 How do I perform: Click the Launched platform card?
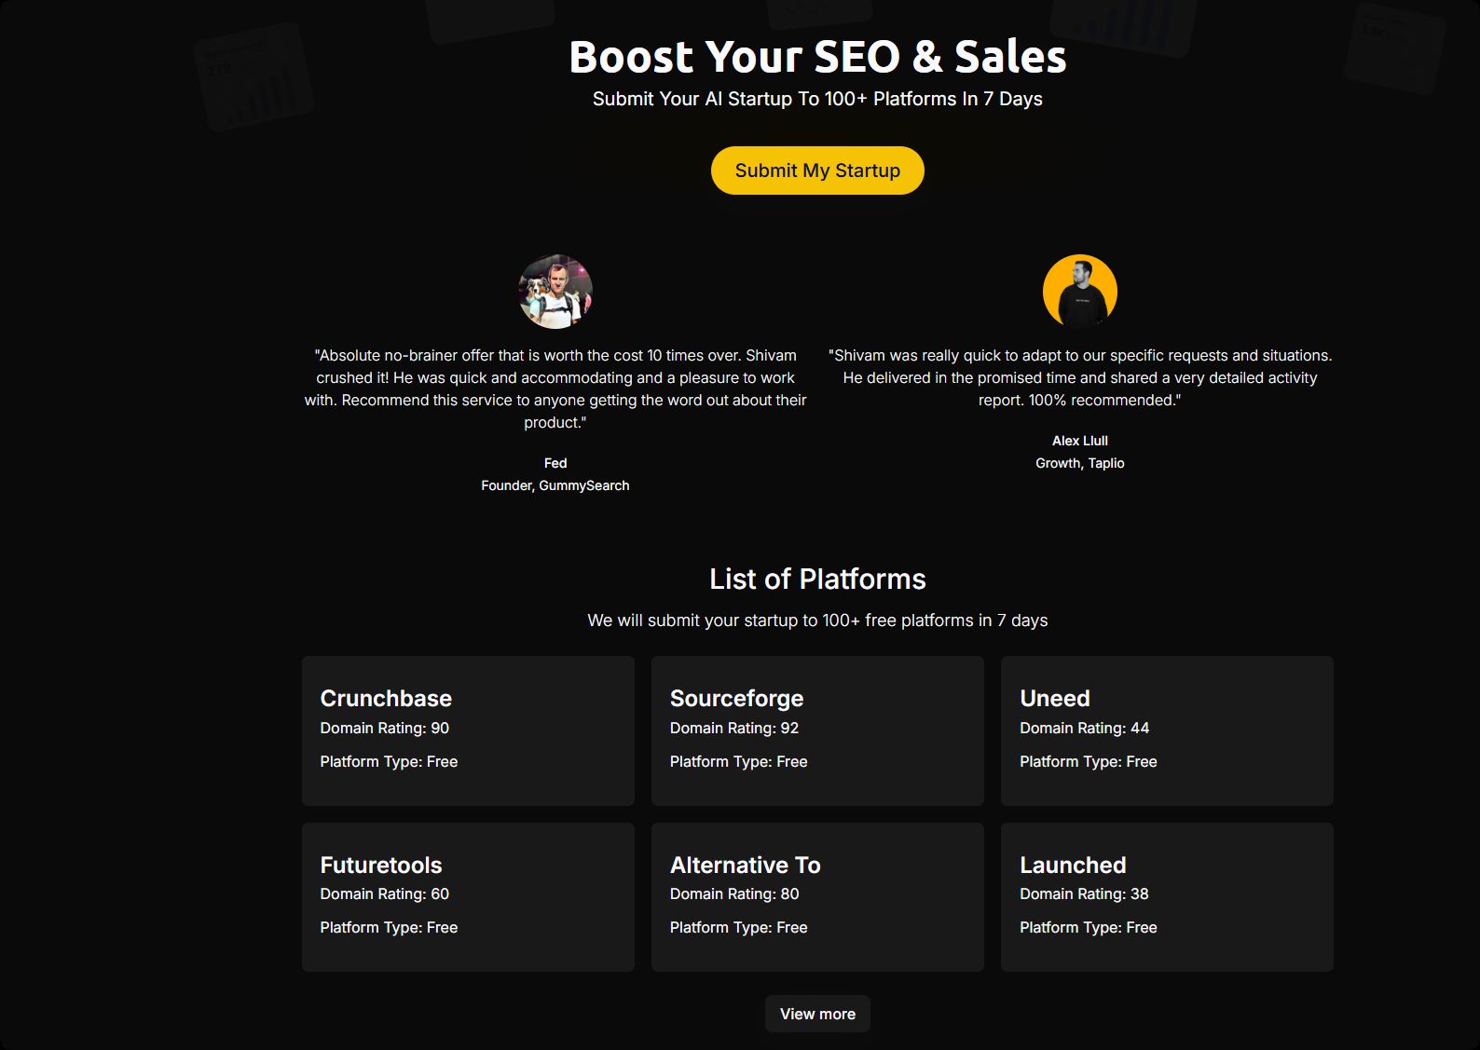[1167, 896]
